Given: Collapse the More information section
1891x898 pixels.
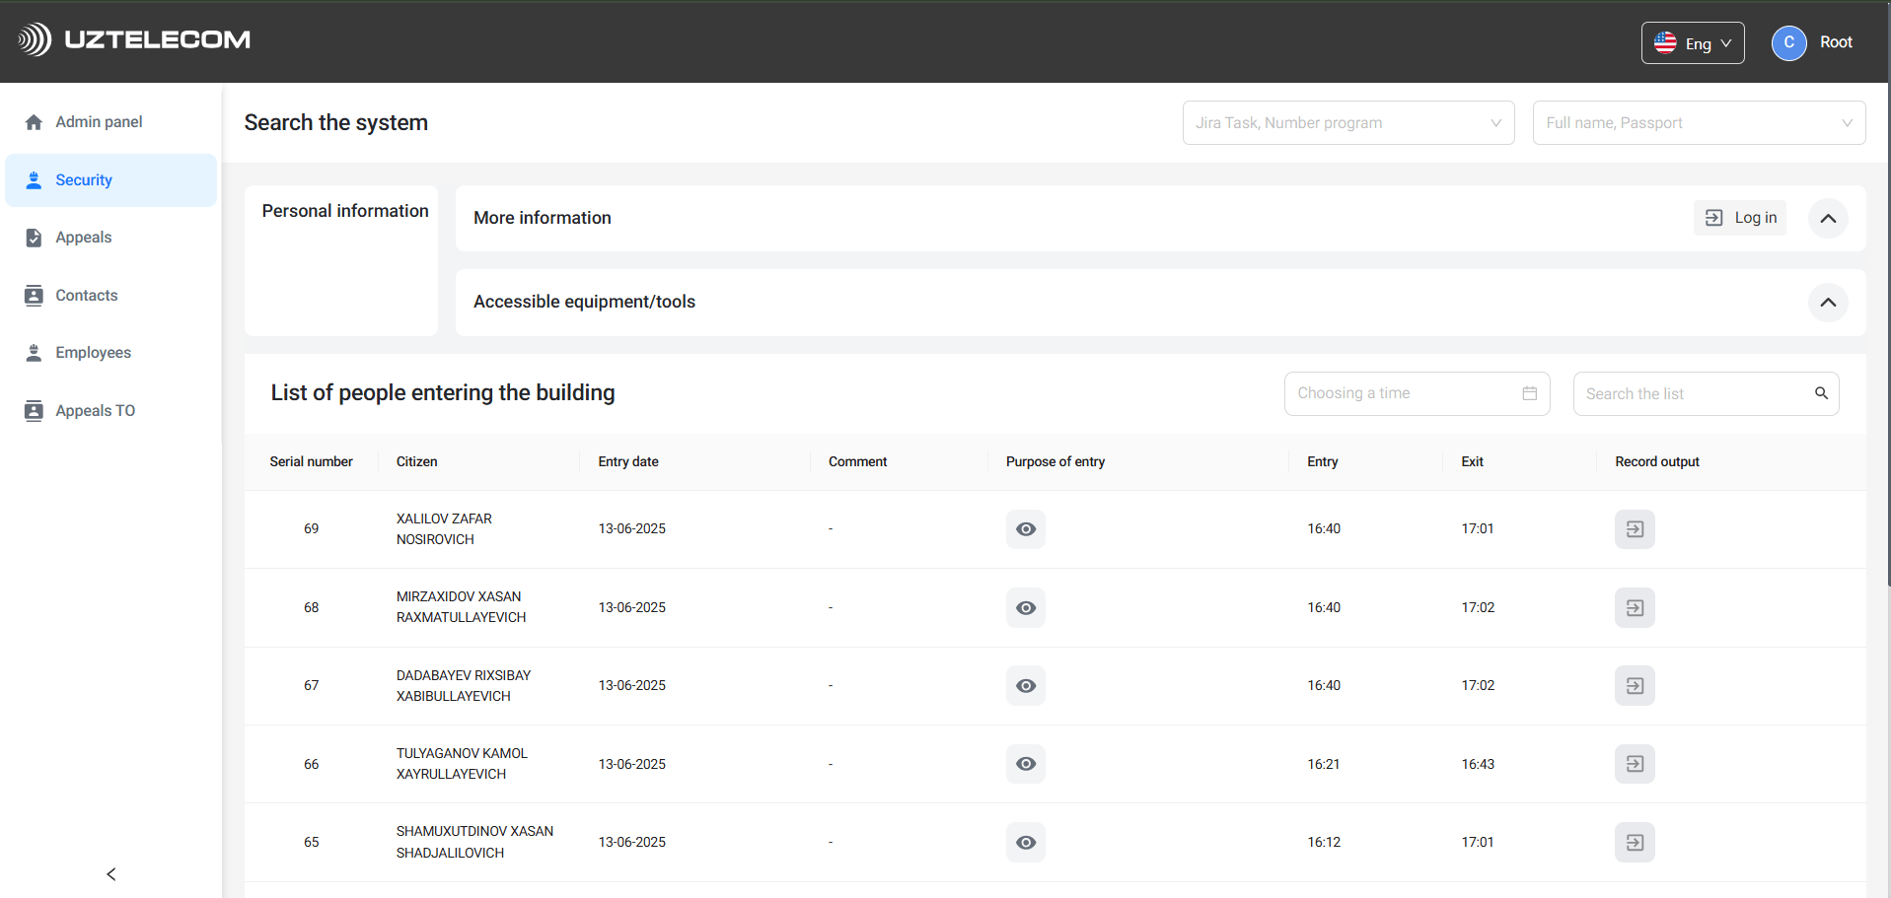Looking at the screenshot, I should (x=1827, y=219).
